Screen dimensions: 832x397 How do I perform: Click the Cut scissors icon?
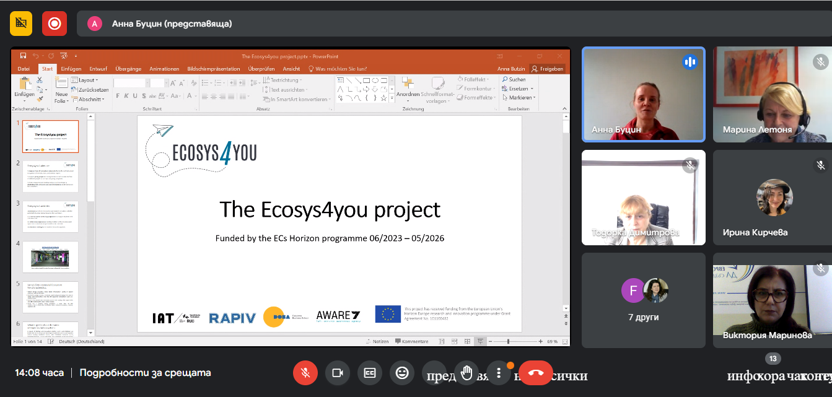(40, 81)
